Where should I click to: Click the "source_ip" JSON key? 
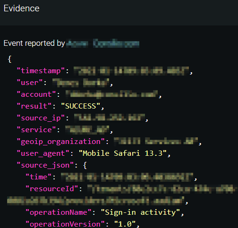[41, 118]
